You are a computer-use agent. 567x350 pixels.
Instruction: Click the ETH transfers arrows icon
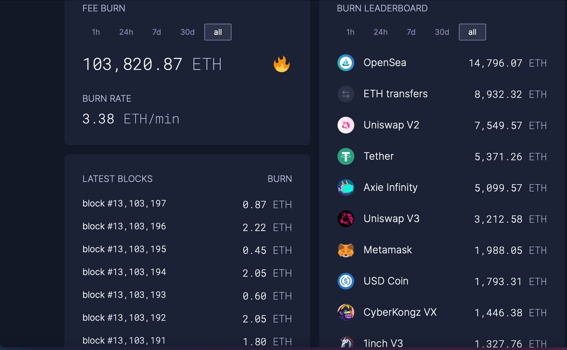tap(346, 94)
